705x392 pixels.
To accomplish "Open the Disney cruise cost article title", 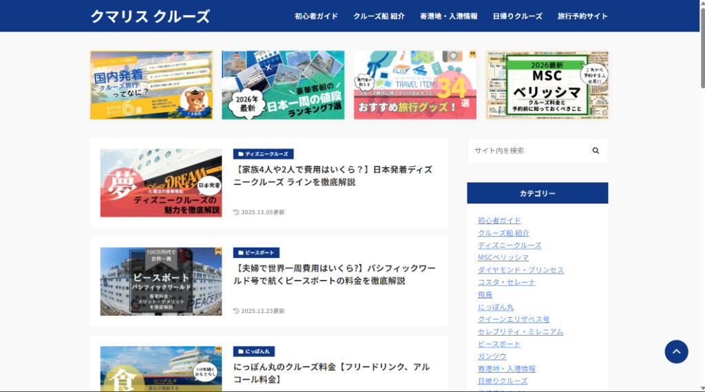I will pyautogui.click(x=333, y=176).
